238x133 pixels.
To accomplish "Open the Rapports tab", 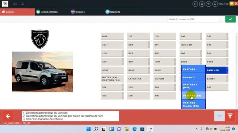I will (x=113, y=12).
